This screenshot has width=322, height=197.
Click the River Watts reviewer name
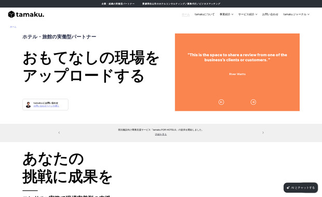click(x=237, y=74)
